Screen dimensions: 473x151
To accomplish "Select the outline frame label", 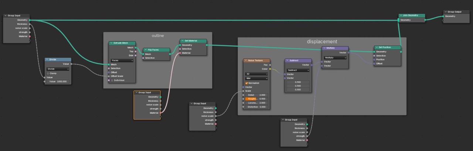I will pos(157,36).
